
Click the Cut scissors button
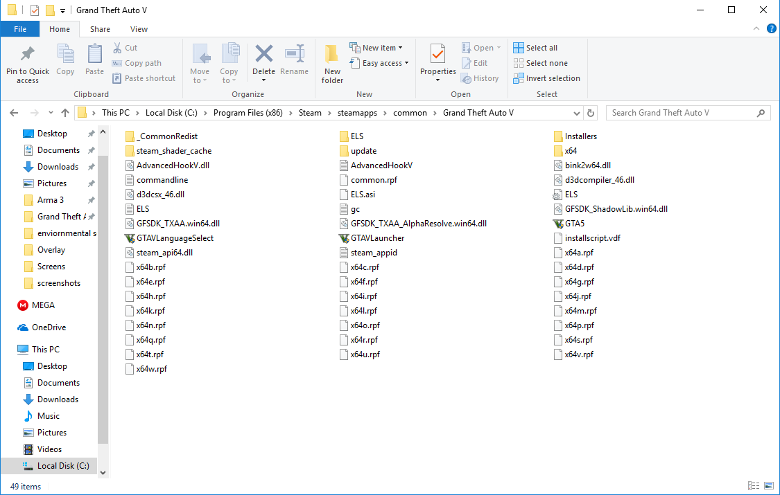(x=125, y=48)
